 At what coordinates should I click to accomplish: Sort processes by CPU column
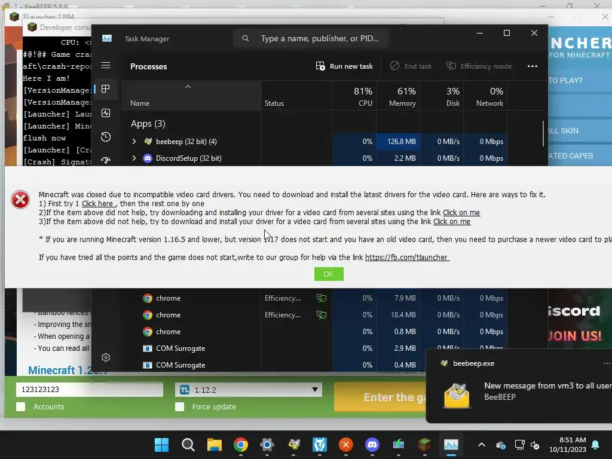pyautogui.click(x=355, y=97)
